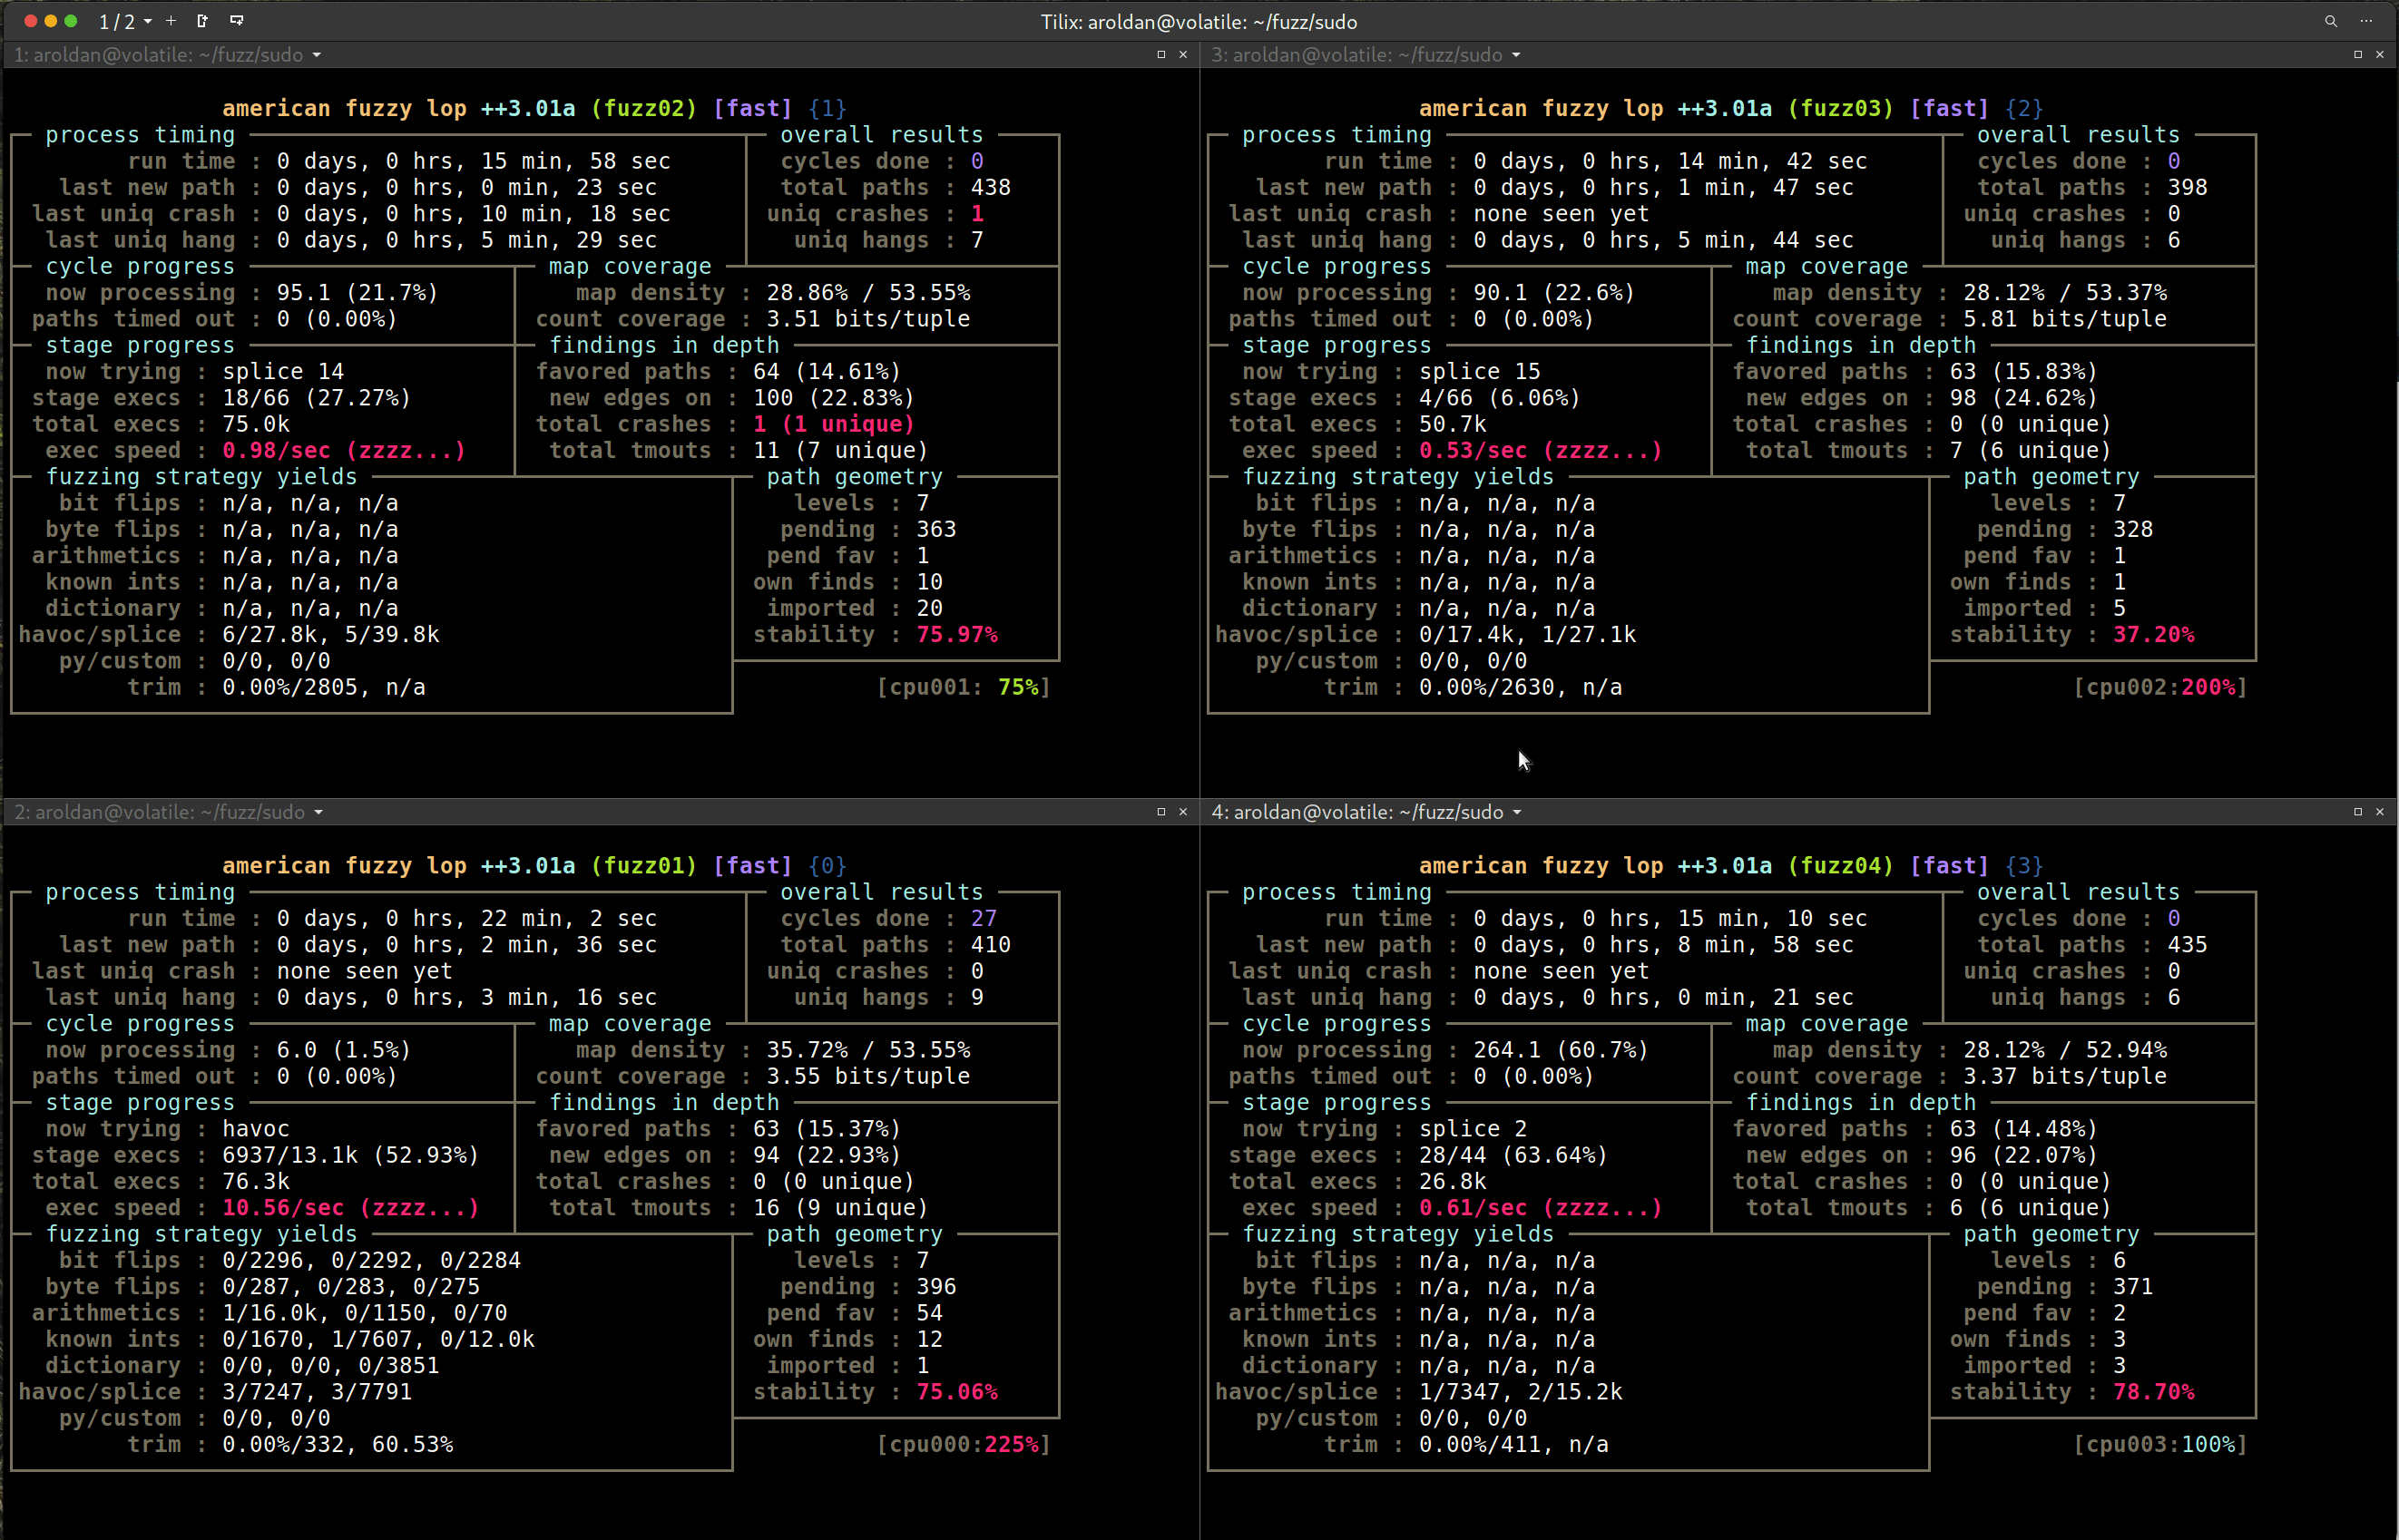Click now processing 264.1 (60.7%)
2399x1540 pixels.
(x=1561, y=1050)
